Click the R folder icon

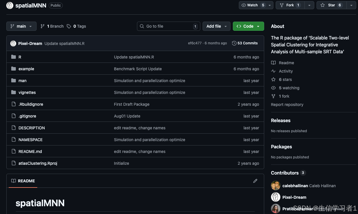coord(14,57)
